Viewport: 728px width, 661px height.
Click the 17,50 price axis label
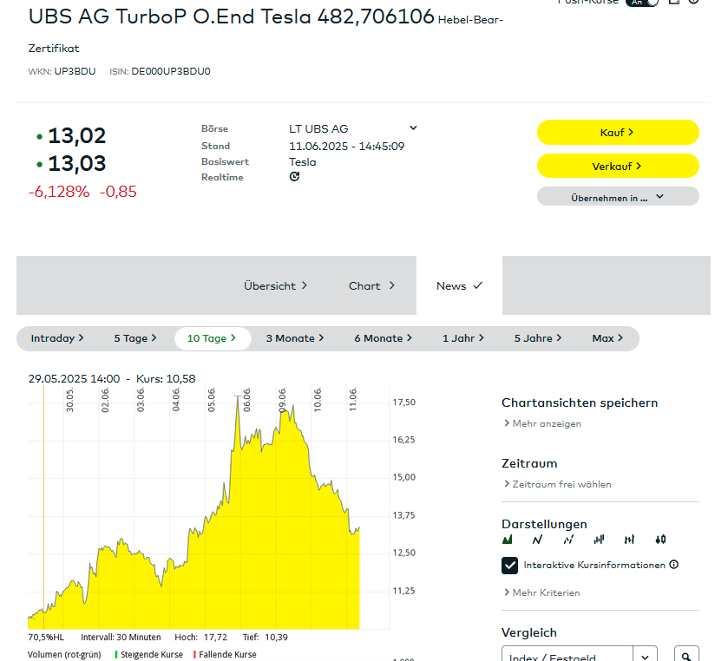[404, 402]
